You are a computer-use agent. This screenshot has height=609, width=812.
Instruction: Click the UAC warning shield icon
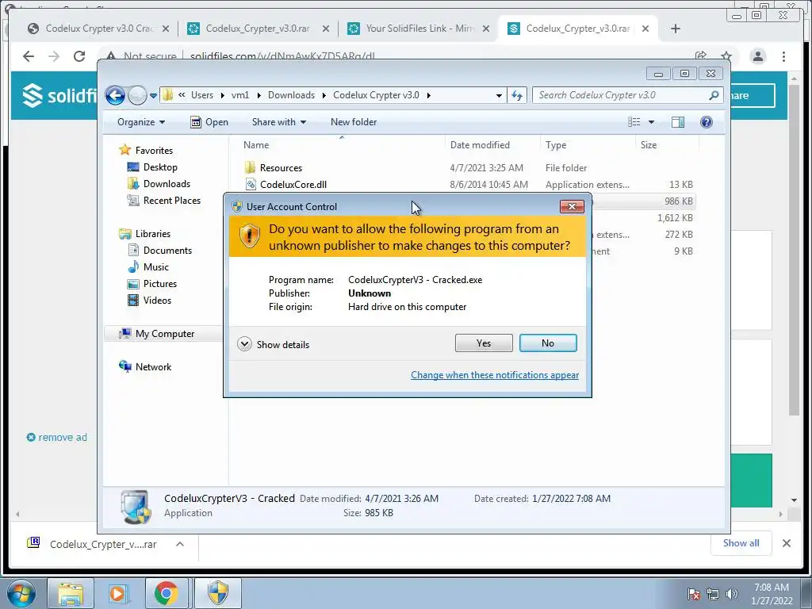click(249, 236)
